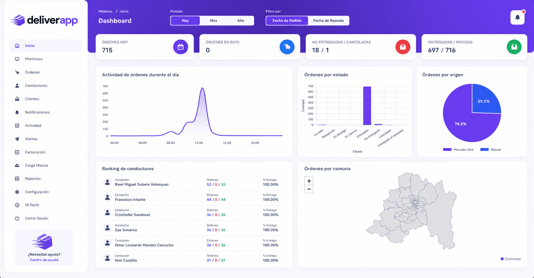Screen dimensions: 534x278
Task: Click the Carga Masiva cloud icon
Action: click(17, 165)
